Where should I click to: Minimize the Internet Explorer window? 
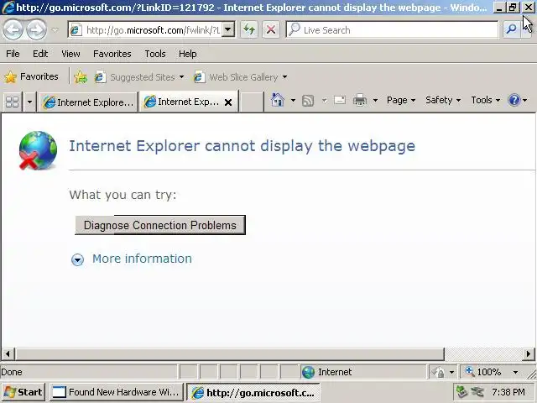click(499, 8)
